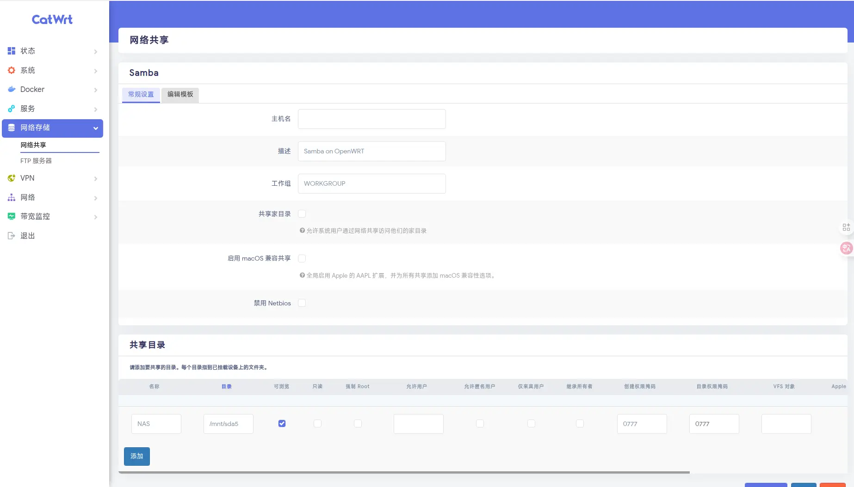854x487 pixels.
Task: Click the 允许用户 input in NAS row
Action: tap(419, 424)
